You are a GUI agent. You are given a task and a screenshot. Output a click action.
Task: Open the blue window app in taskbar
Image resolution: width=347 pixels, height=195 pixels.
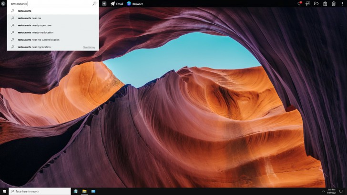pyautogui.click(x=93, y=191)
